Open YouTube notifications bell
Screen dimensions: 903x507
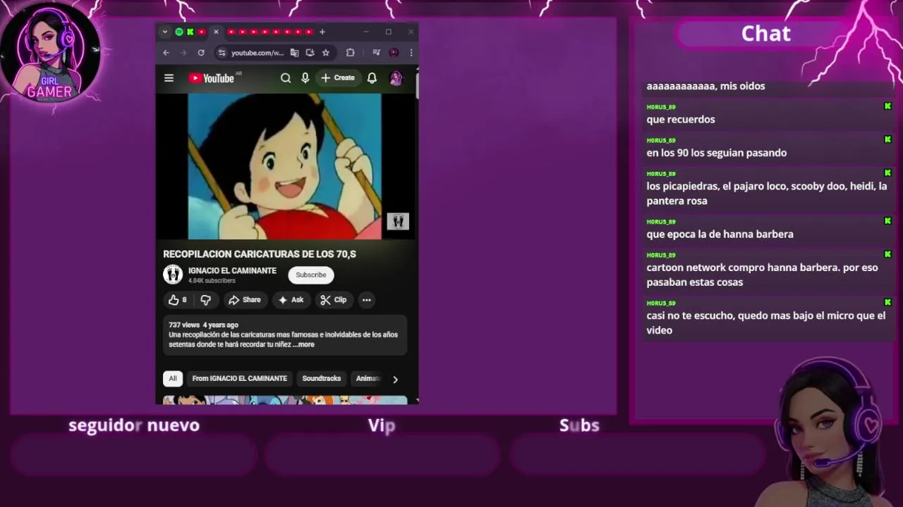[x=372, y=78]
